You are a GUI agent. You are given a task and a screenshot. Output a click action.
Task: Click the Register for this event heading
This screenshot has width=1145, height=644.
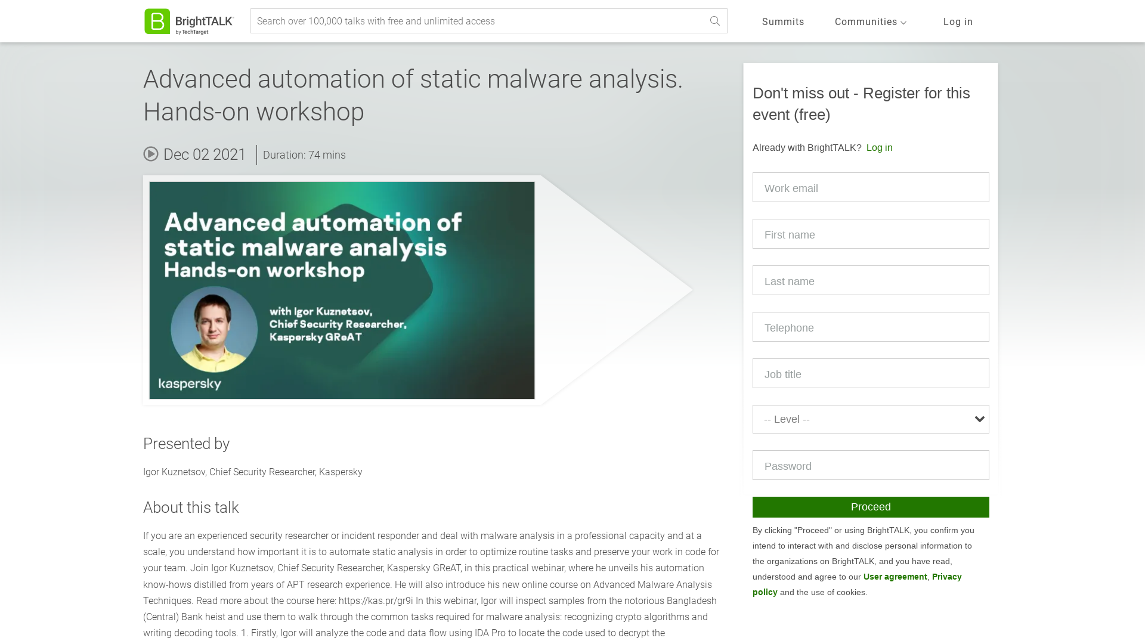tap(861, 104)
